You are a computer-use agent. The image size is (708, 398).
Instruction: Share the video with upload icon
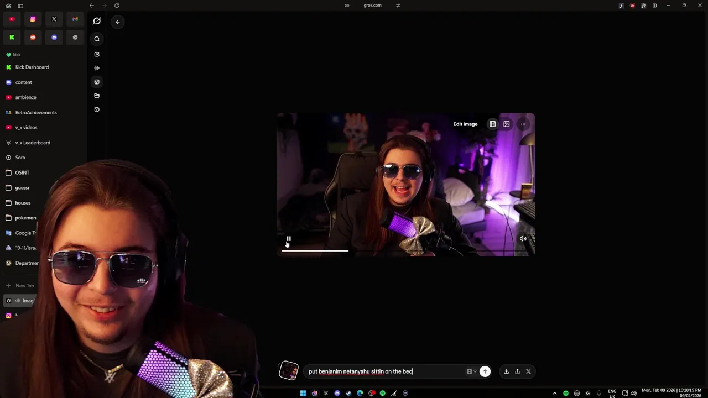coord(517,371)
